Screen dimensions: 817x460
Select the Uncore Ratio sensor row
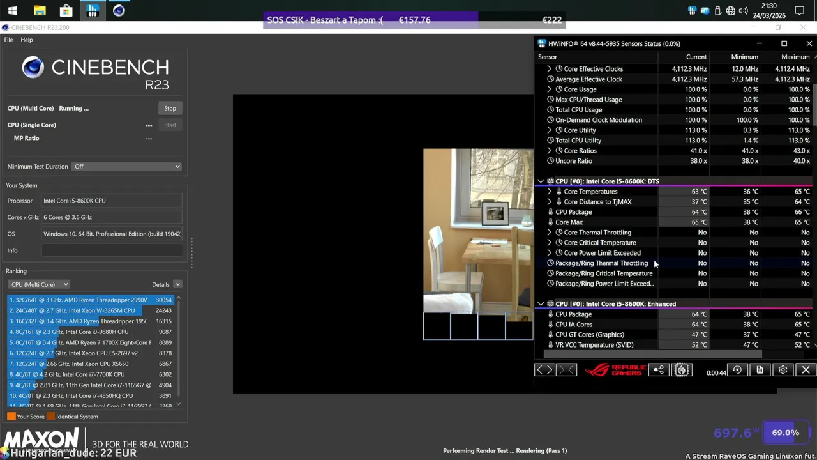coord(673,161)
